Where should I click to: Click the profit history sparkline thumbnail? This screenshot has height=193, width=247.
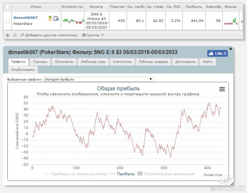(x=73, y=21)
